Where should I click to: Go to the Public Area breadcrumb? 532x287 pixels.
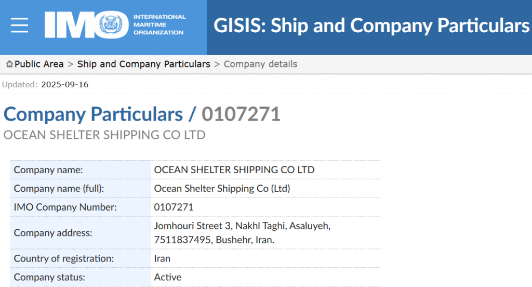tap(39, 64)
